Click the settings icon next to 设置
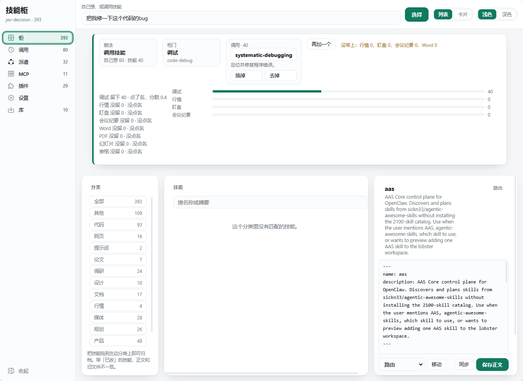Viewport: 523px width, 381px height. click(11, 98)
